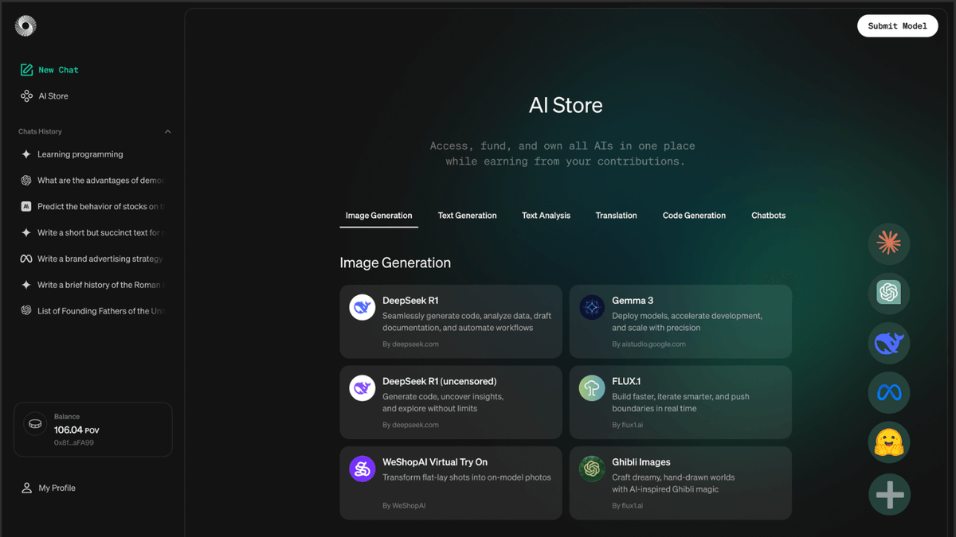Click the Chats History label
Screen dimensions: 956x537
click(x=40, y=132)
